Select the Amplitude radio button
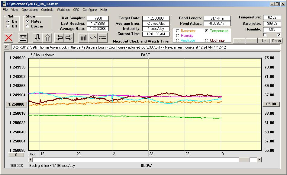The image size is (287, 175). coord(177,40)
